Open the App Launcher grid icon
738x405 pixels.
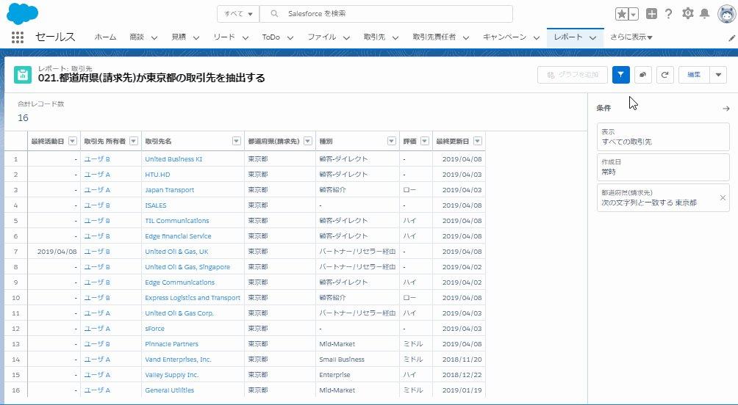[18, 37]
